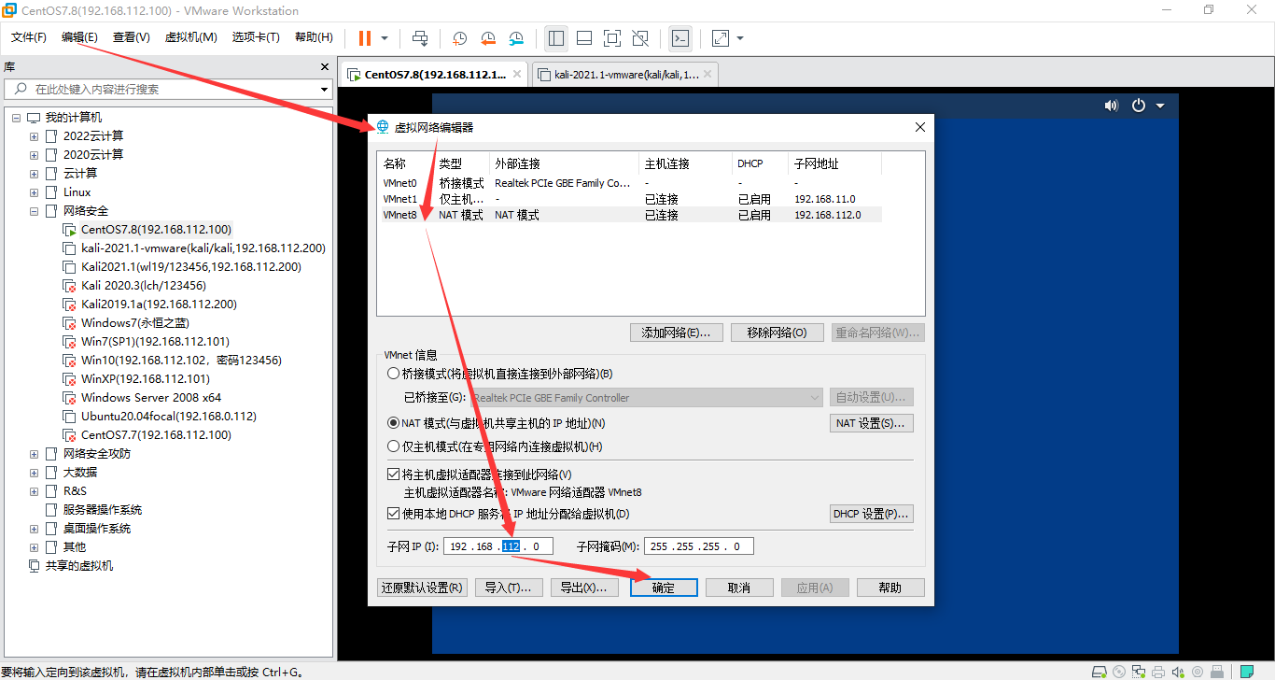Select the 桥接模式 radio button

pyautogui.click(x=394, y=374)
